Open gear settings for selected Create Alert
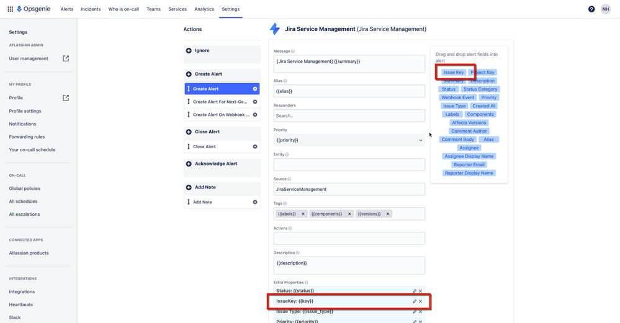 (x=255, y=89)
